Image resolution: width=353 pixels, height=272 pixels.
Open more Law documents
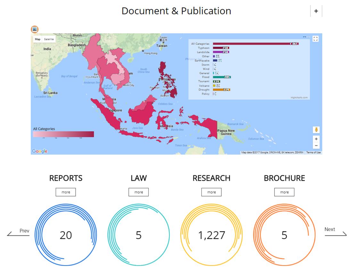(x=139, y=192)
